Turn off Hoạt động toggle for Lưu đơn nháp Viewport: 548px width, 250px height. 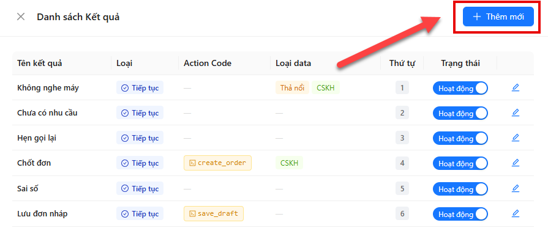coord(460,214)
